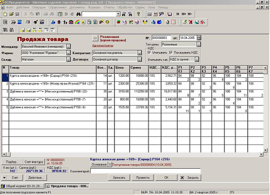Click the M- memory subtract button
Image resolution: width=270 pixels, height=195 pixels.
190,14
